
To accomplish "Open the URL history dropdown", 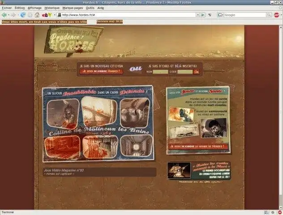I will (198, 15).
